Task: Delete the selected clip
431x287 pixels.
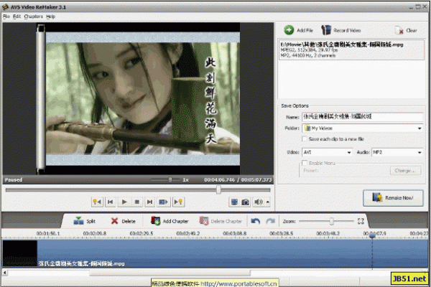Action: [123, 221]
